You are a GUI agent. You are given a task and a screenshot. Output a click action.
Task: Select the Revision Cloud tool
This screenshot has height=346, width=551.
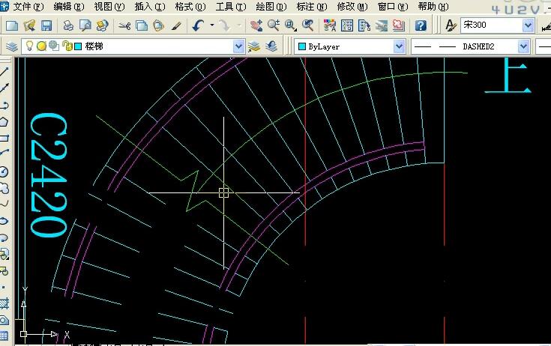[4, 188]
